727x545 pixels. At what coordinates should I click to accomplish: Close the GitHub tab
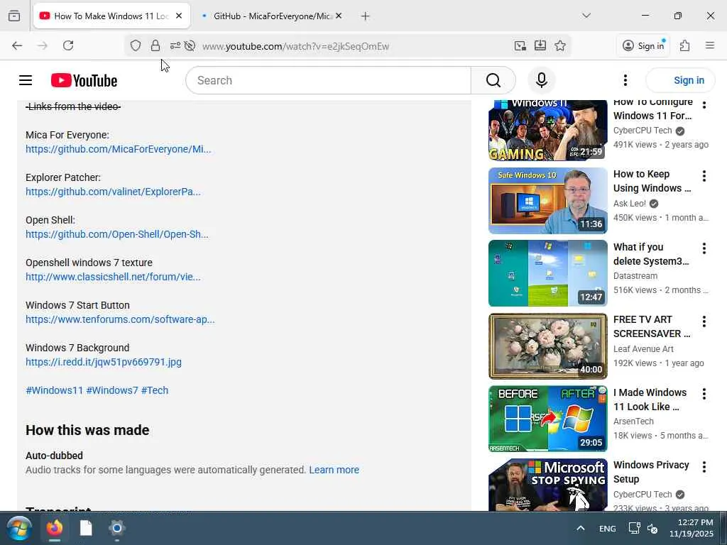pos(339,16)
